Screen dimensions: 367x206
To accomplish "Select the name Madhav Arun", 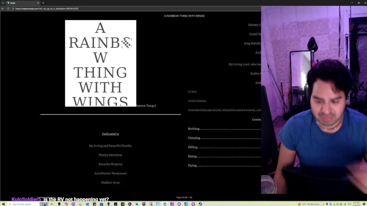I will (110, 182).
